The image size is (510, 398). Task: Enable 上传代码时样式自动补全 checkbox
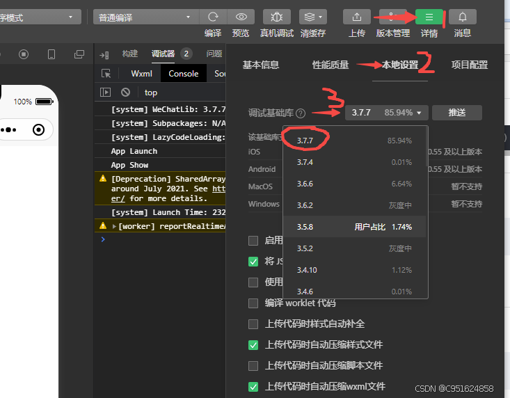point(253,324)
